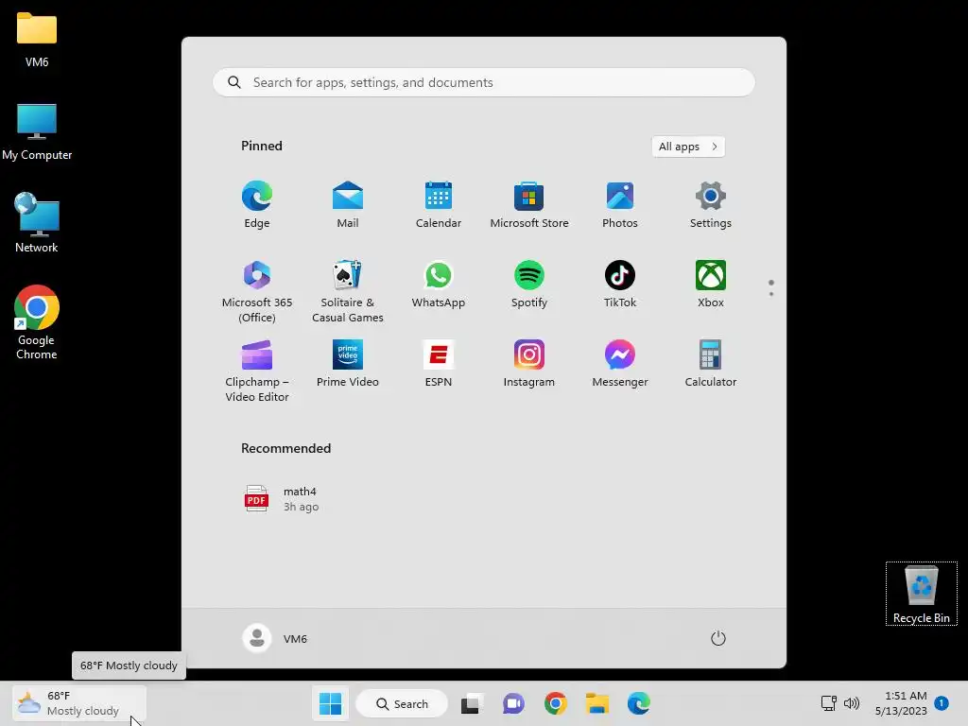Launch the Mail app
Viewport: 968px width, 726px height.
tap(348, 204)
